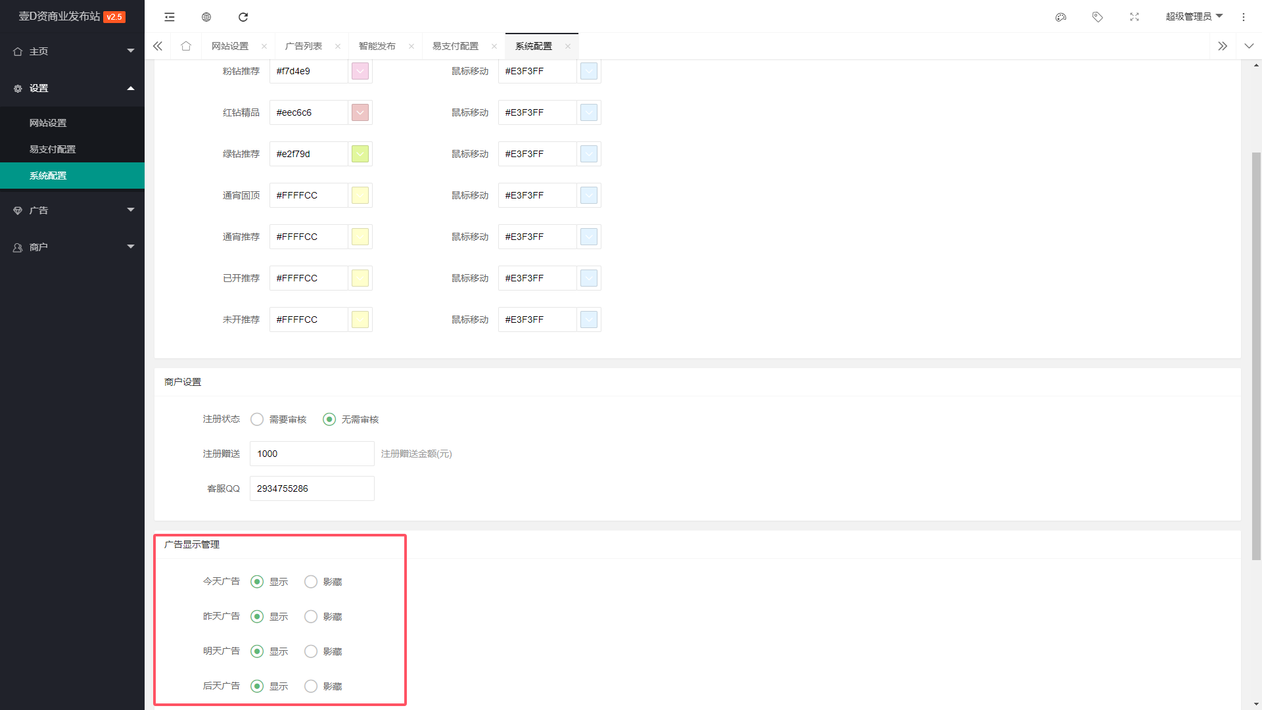
Task: Collapse the left sidebar menu
Action: tap(169, 16)
